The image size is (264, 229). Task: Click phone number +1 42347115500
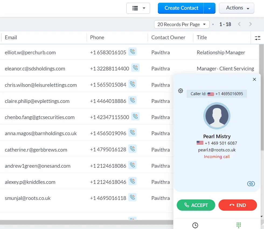pyautogui.click(x=110, y=117)
